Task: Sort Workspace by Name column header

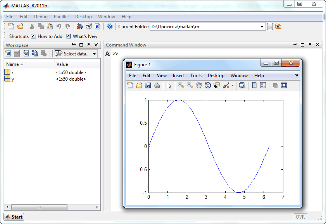Action: point(29,64)
